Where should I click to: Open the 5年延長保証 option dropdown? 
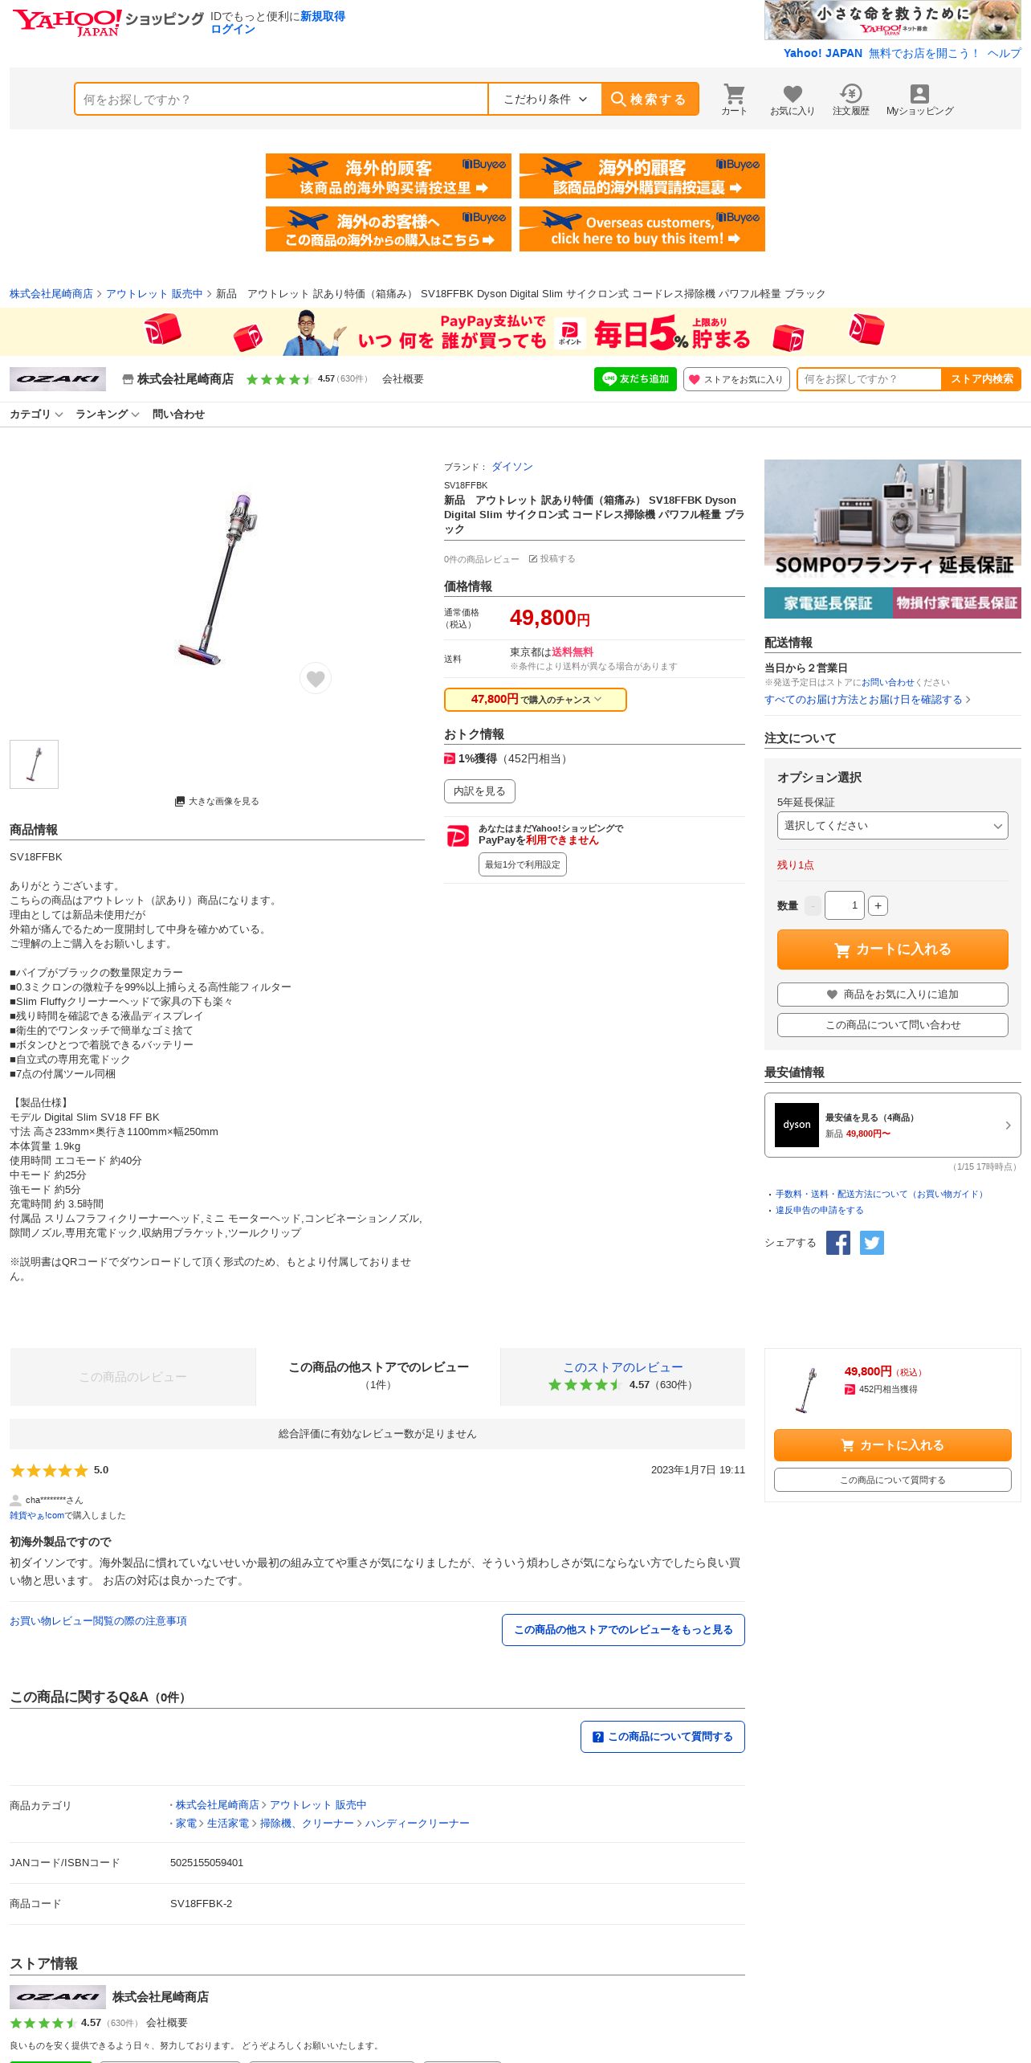point(892,826)
